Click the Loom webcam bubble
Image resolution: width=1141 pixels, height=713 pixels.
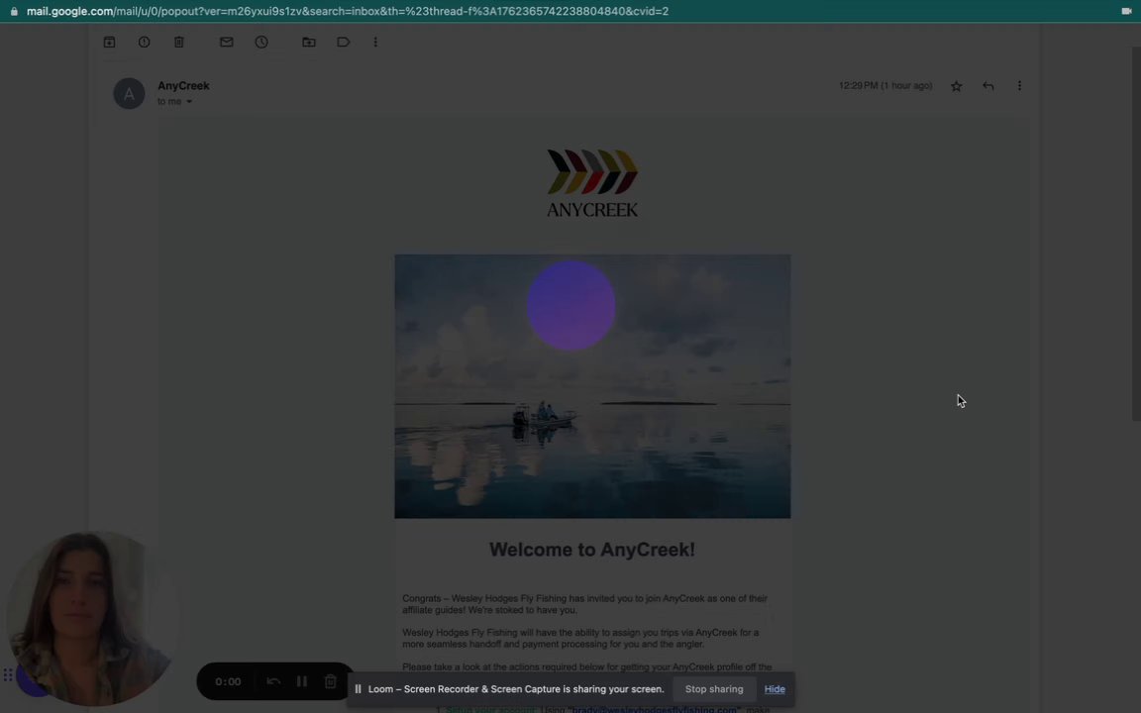tap(91, 618)
